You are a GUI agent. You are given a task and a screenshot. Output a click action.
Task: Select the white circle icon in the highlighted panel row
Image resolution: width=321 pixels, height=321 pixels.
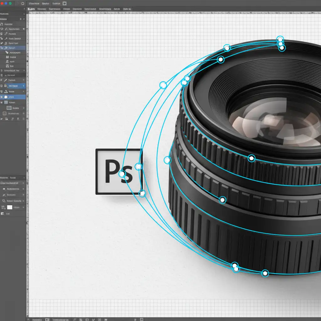tap(6, 97)
